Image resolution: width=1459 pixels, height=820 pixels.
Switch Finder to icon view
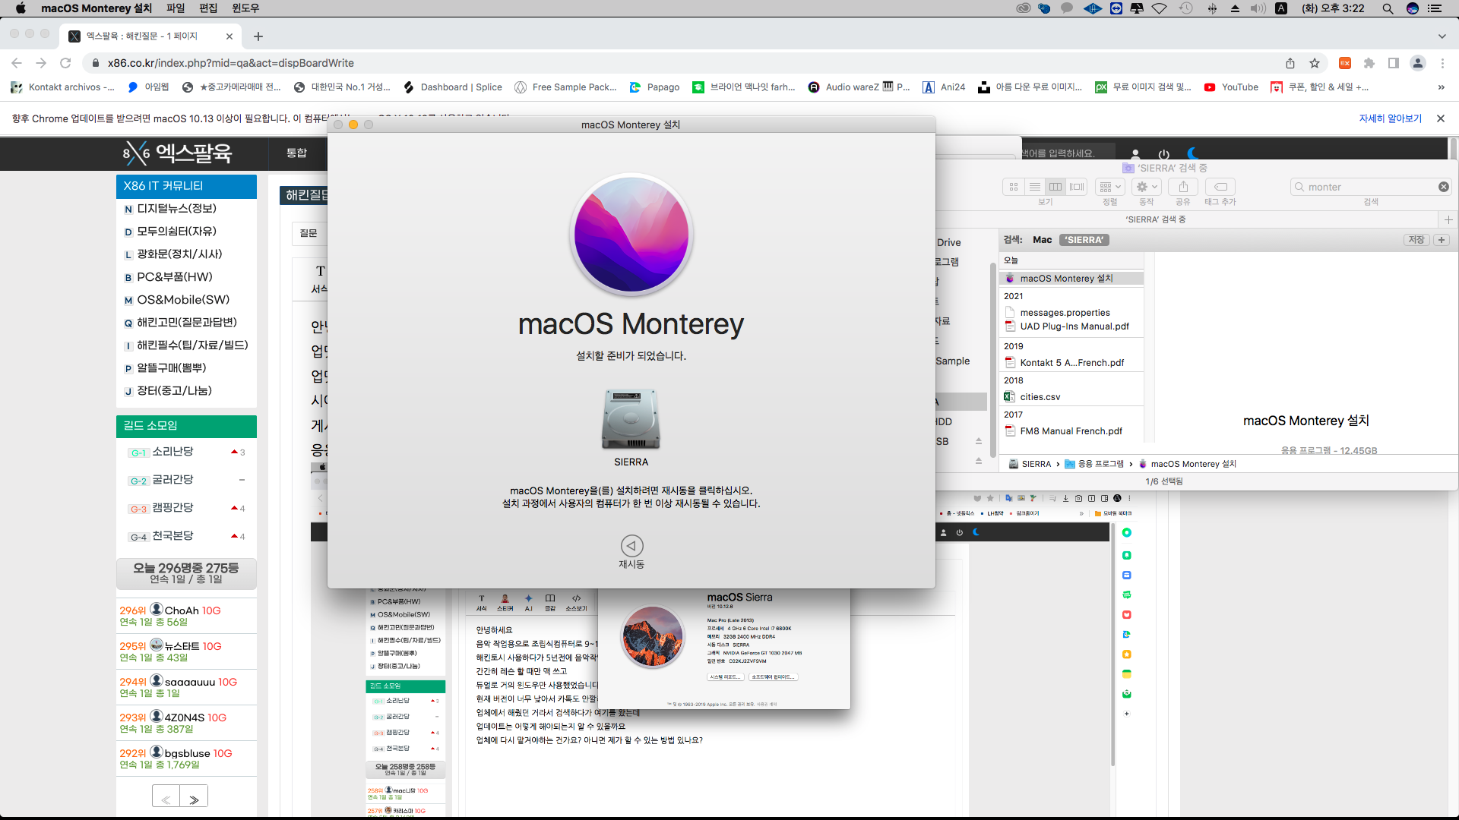[x=1014, y=187]
